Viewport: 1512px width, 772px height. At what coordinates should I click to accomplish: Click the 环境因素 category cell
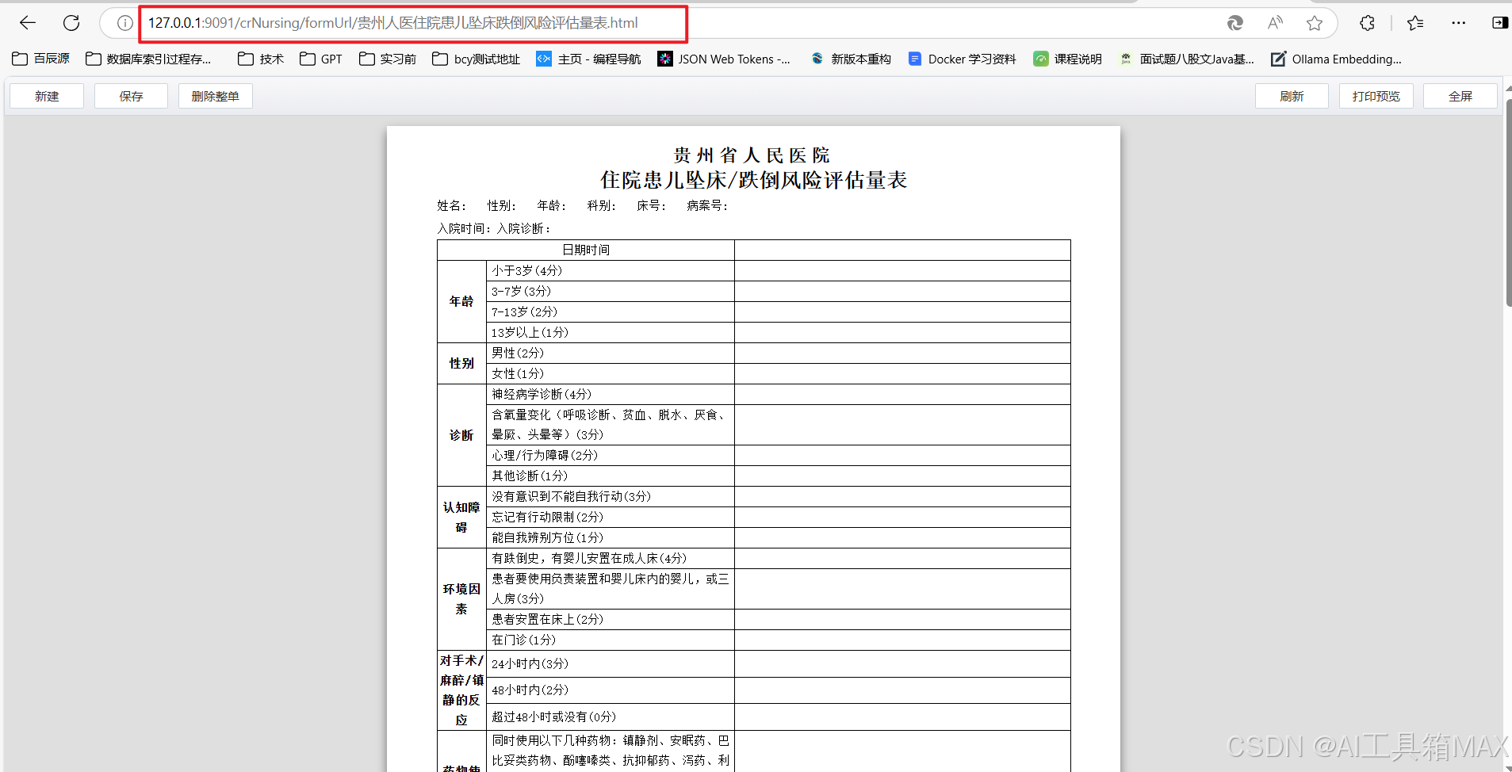click(x=461, y=599)
